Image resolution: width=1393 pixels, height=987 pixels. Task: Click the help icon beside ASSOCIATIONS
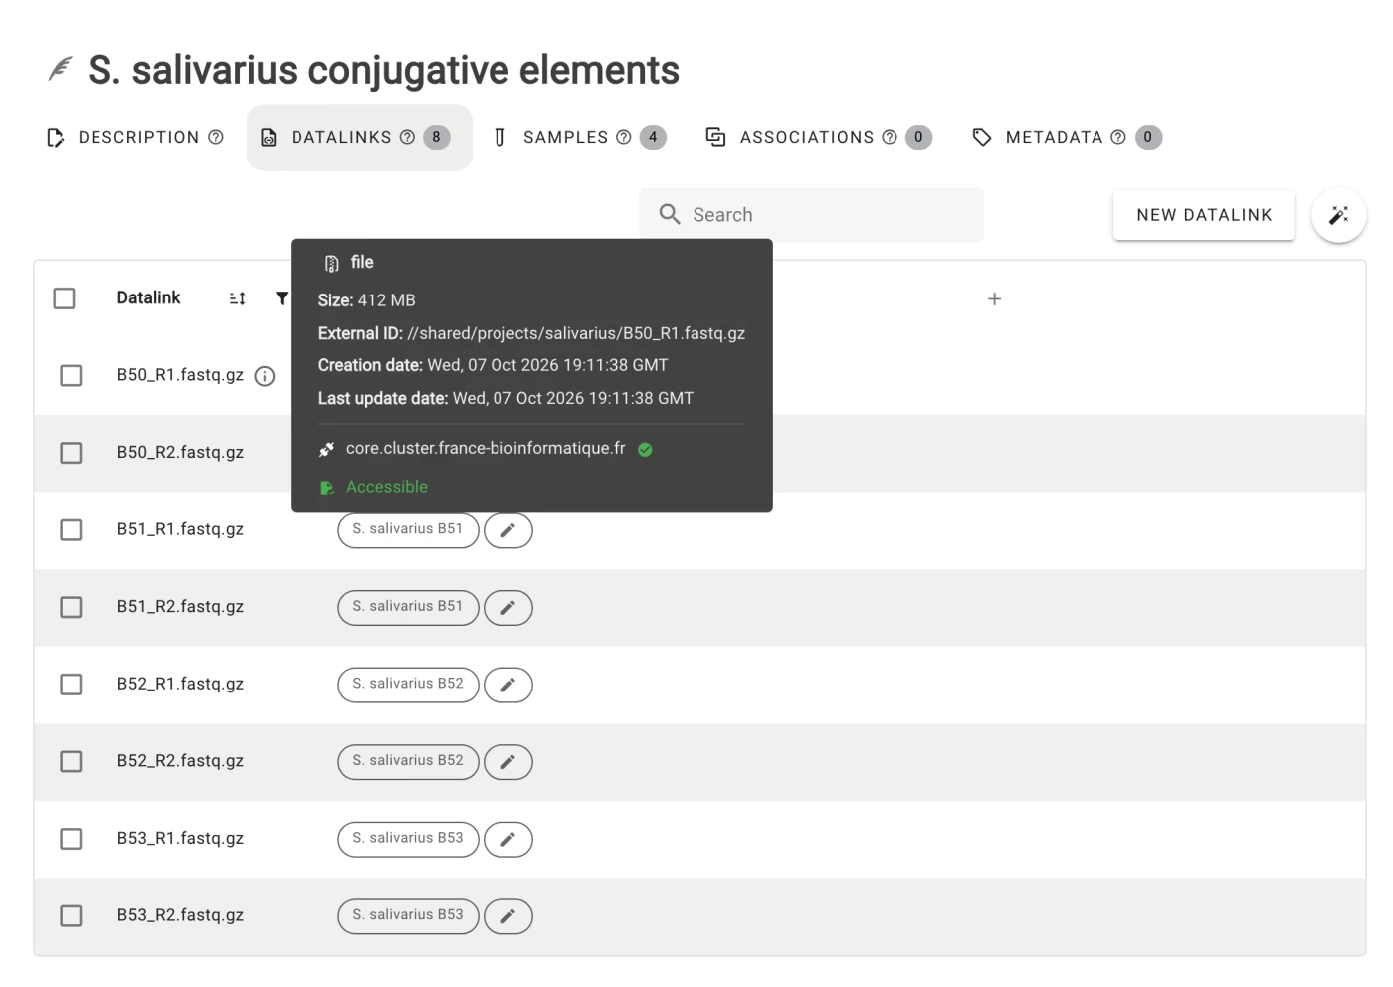[890, 137]
